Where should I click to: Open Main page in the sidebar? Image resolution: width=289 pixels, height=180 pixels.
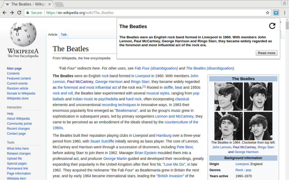(x=14, y=68)
